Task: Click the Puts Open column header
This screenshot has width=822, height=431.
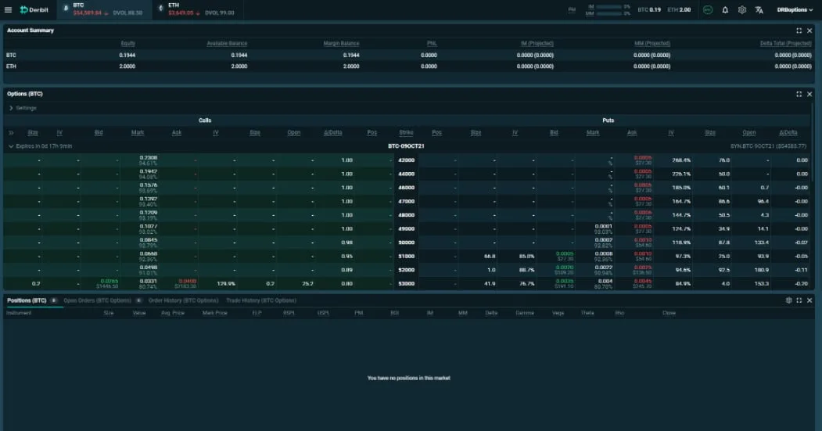Action: pos(748,133)
